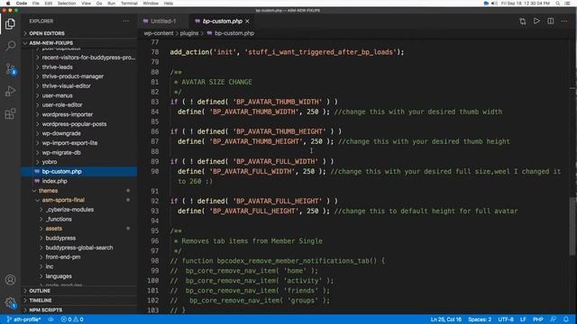Screen dimensions: 577x324
Task: Open the Manage gear icon
Action: (10, 302)
